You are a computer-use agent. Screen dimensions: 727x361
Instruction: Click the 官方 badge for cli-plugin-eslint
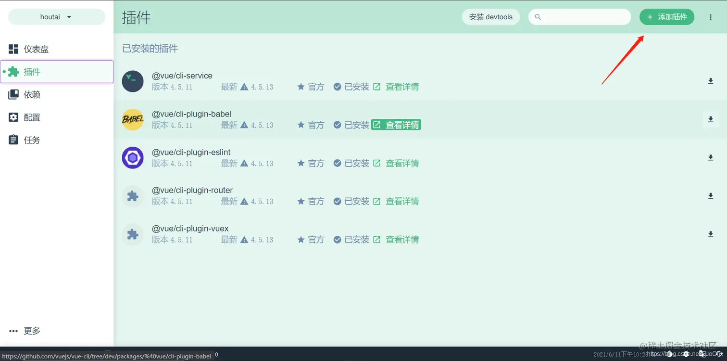coord(311,163)
